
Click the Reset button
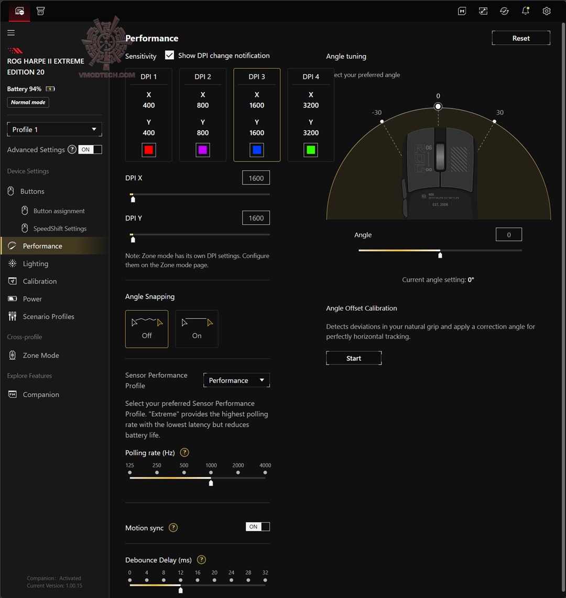tap(521, 38)
